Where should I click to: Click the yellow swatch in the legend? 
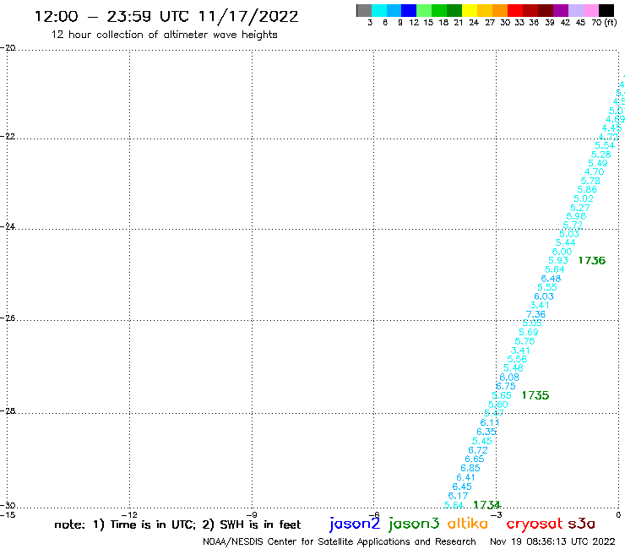click(x=469, y=10)
